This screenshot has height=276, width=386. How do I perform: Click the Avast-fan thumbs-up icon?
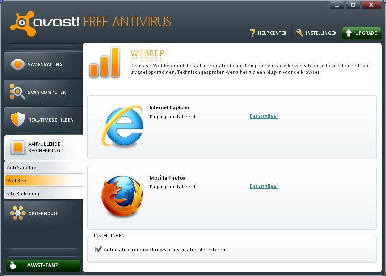(13, 265)
